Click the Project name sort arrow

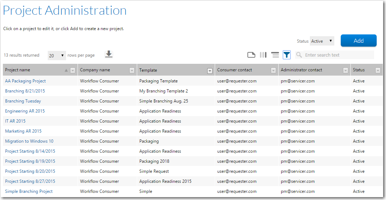tap(66, 70)
